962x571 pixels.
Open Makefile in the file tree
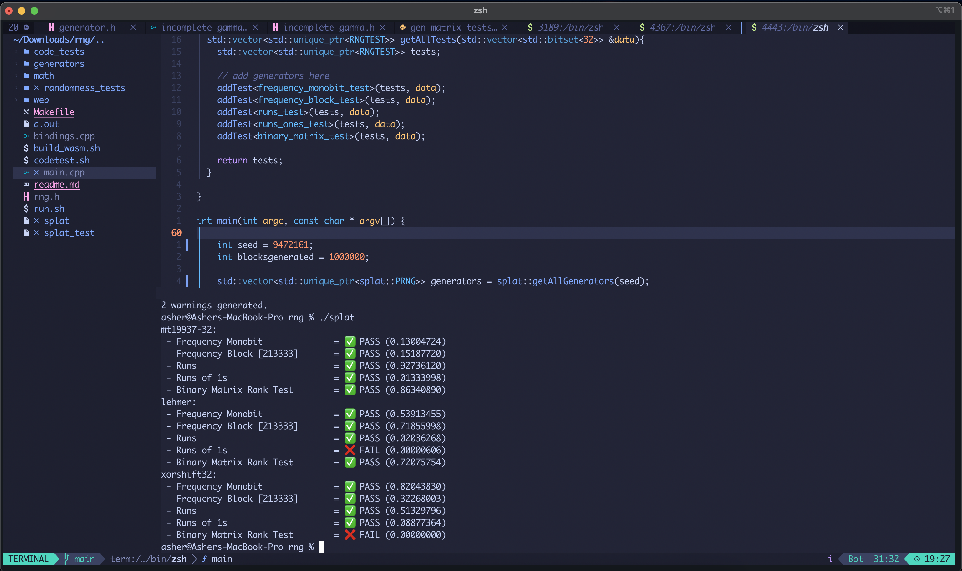click(54, 112)
